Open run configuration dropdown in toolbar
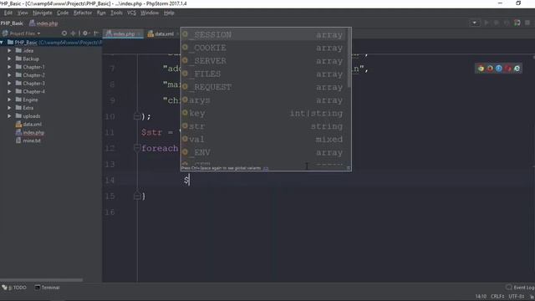The height and width of the screenshot is (301, 535). 474,23
